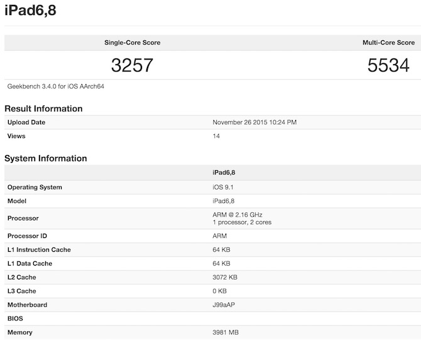Viewport: 421px width, 341px height.
Task: Select the 3981 MB memory value
Action: [226, 333]
